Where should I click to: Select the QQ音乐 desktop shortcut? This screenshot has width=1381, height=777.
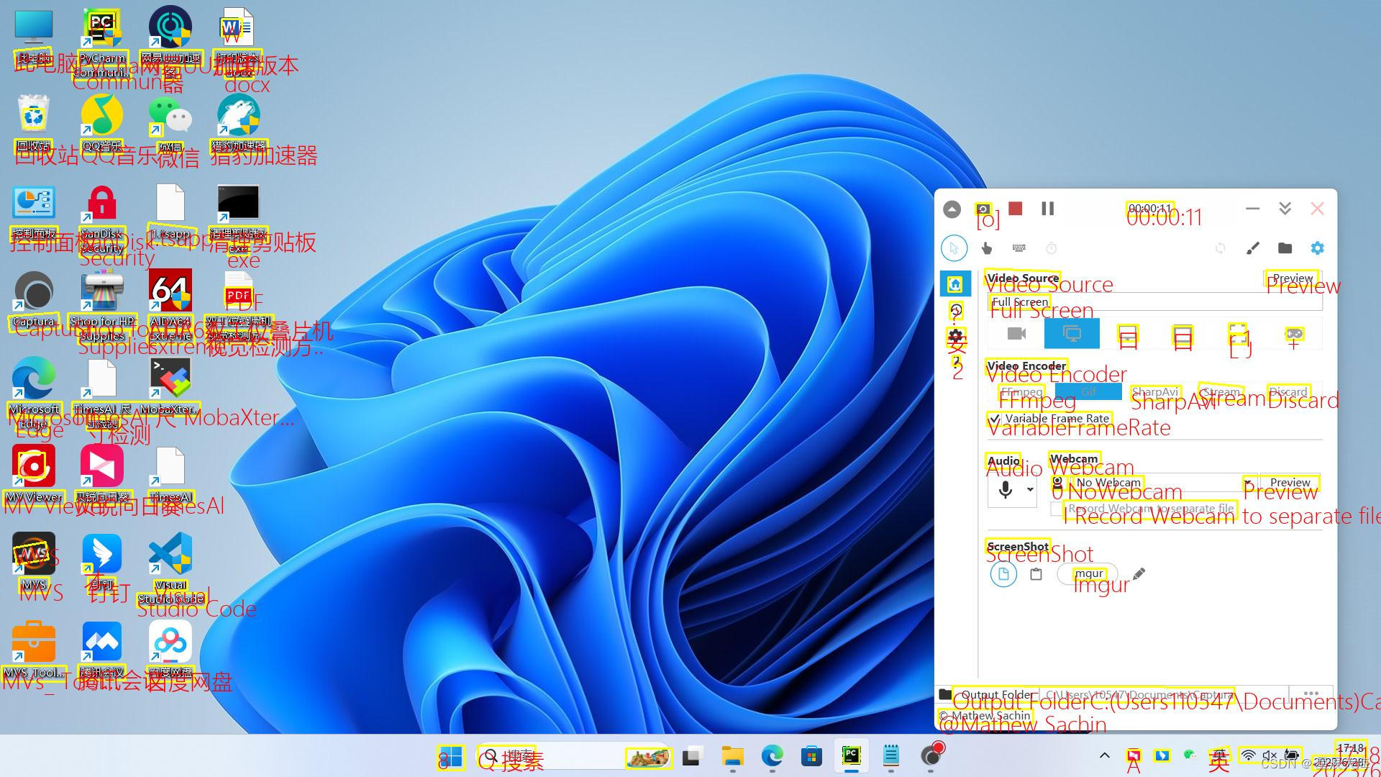(102, 124)
